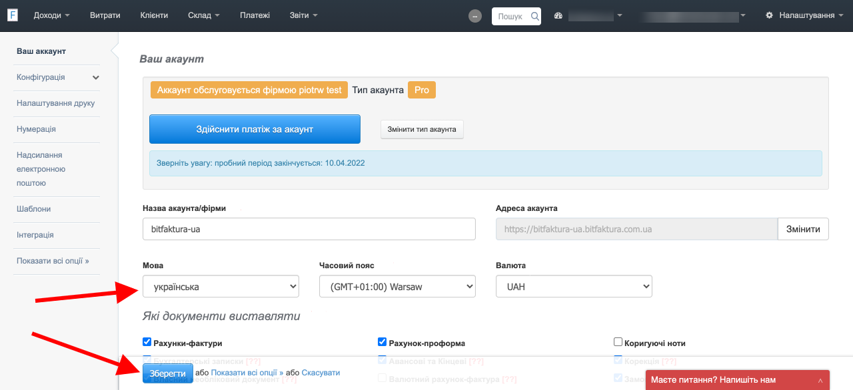Image resolution: width=853 pixels, height=390 pixels.
Task: Click the Налаштування gear icon
Action: pos(770,15)
